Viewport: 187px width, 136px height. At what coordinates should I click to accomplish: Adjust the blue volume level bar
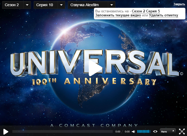144,131
